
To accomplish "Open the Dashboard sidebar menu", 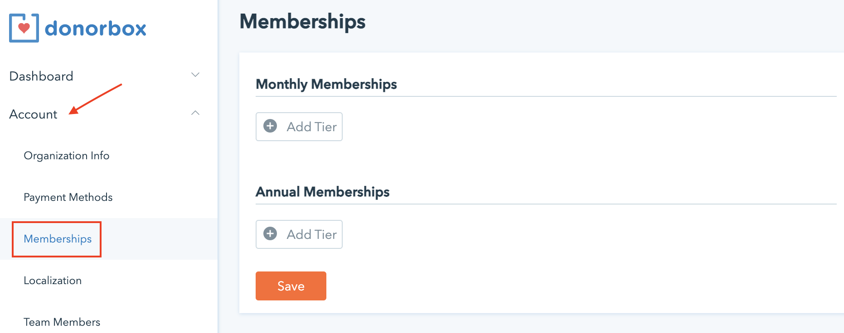I will (x=41, y=76).
